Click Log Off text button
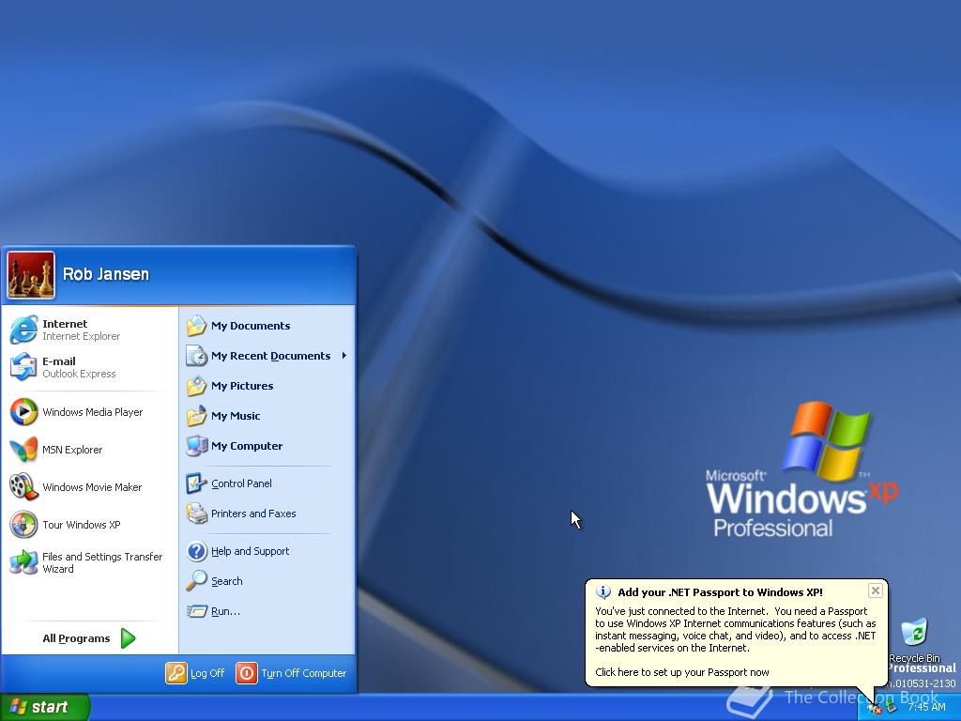Screen dimensions: 961x721 pos(207,673)
